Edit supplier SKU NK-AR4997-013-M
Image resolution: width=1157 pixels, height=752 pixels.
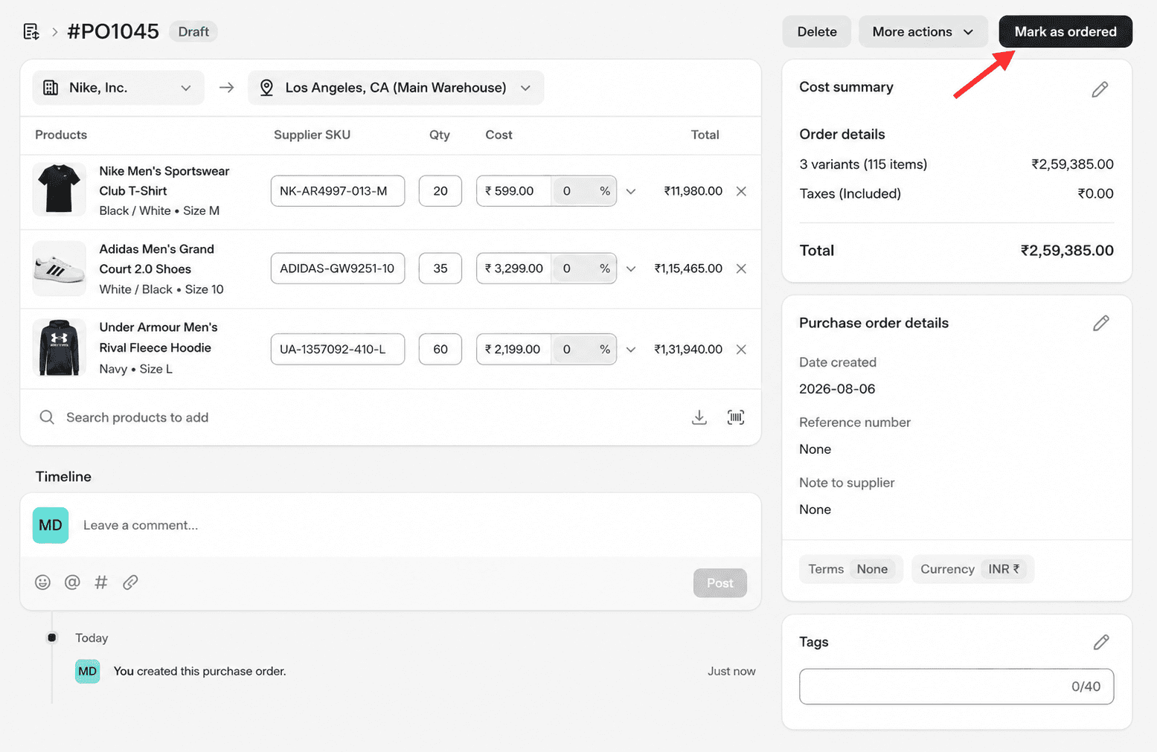338,191
